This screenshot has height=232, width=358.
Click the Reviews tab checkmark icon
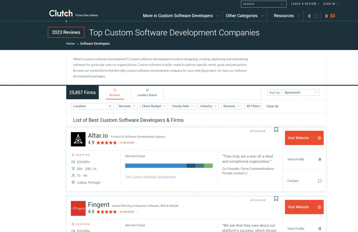click(115, 90)
